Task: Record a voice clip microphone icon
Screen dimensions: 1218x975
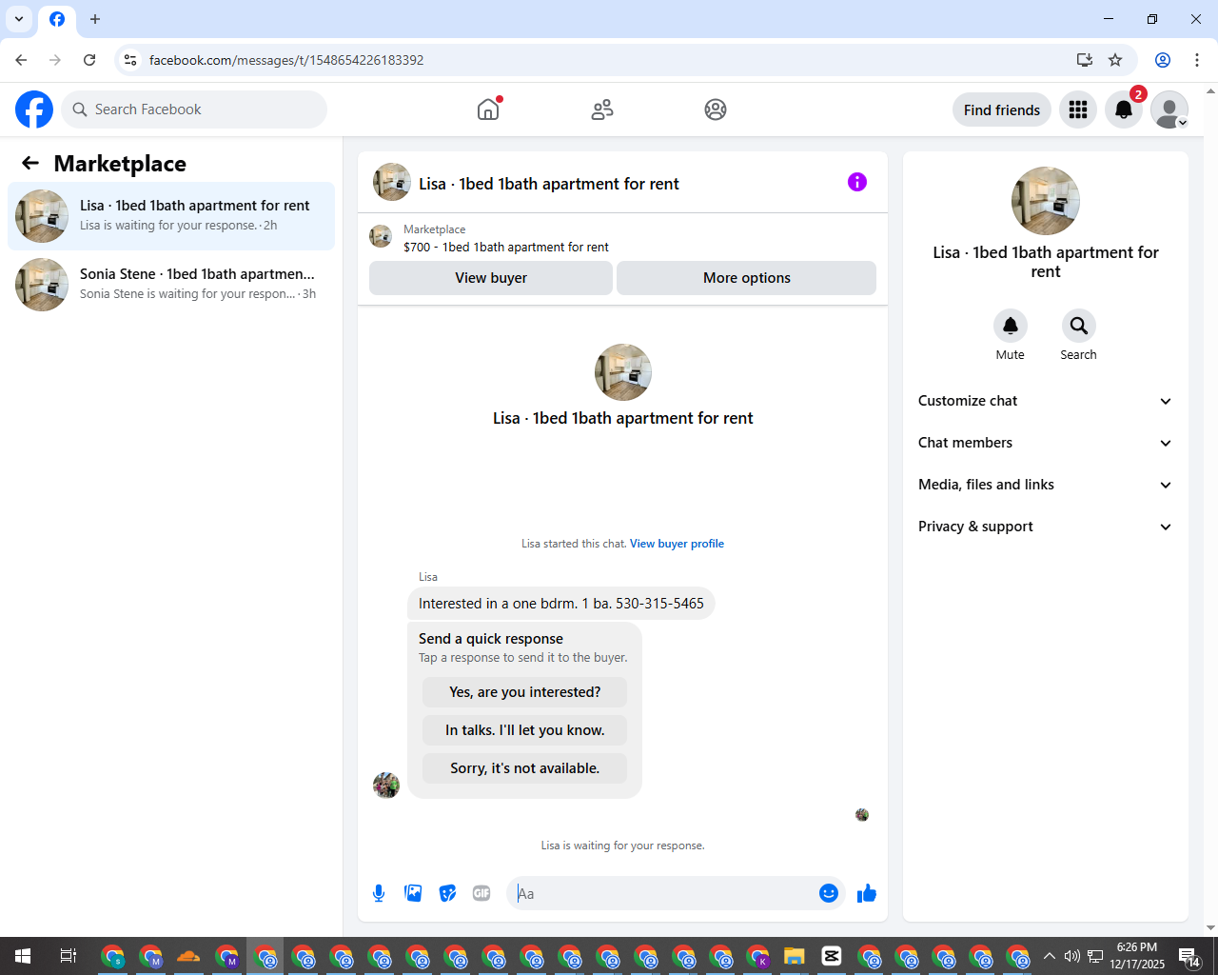Action: [x=379, y=893]
